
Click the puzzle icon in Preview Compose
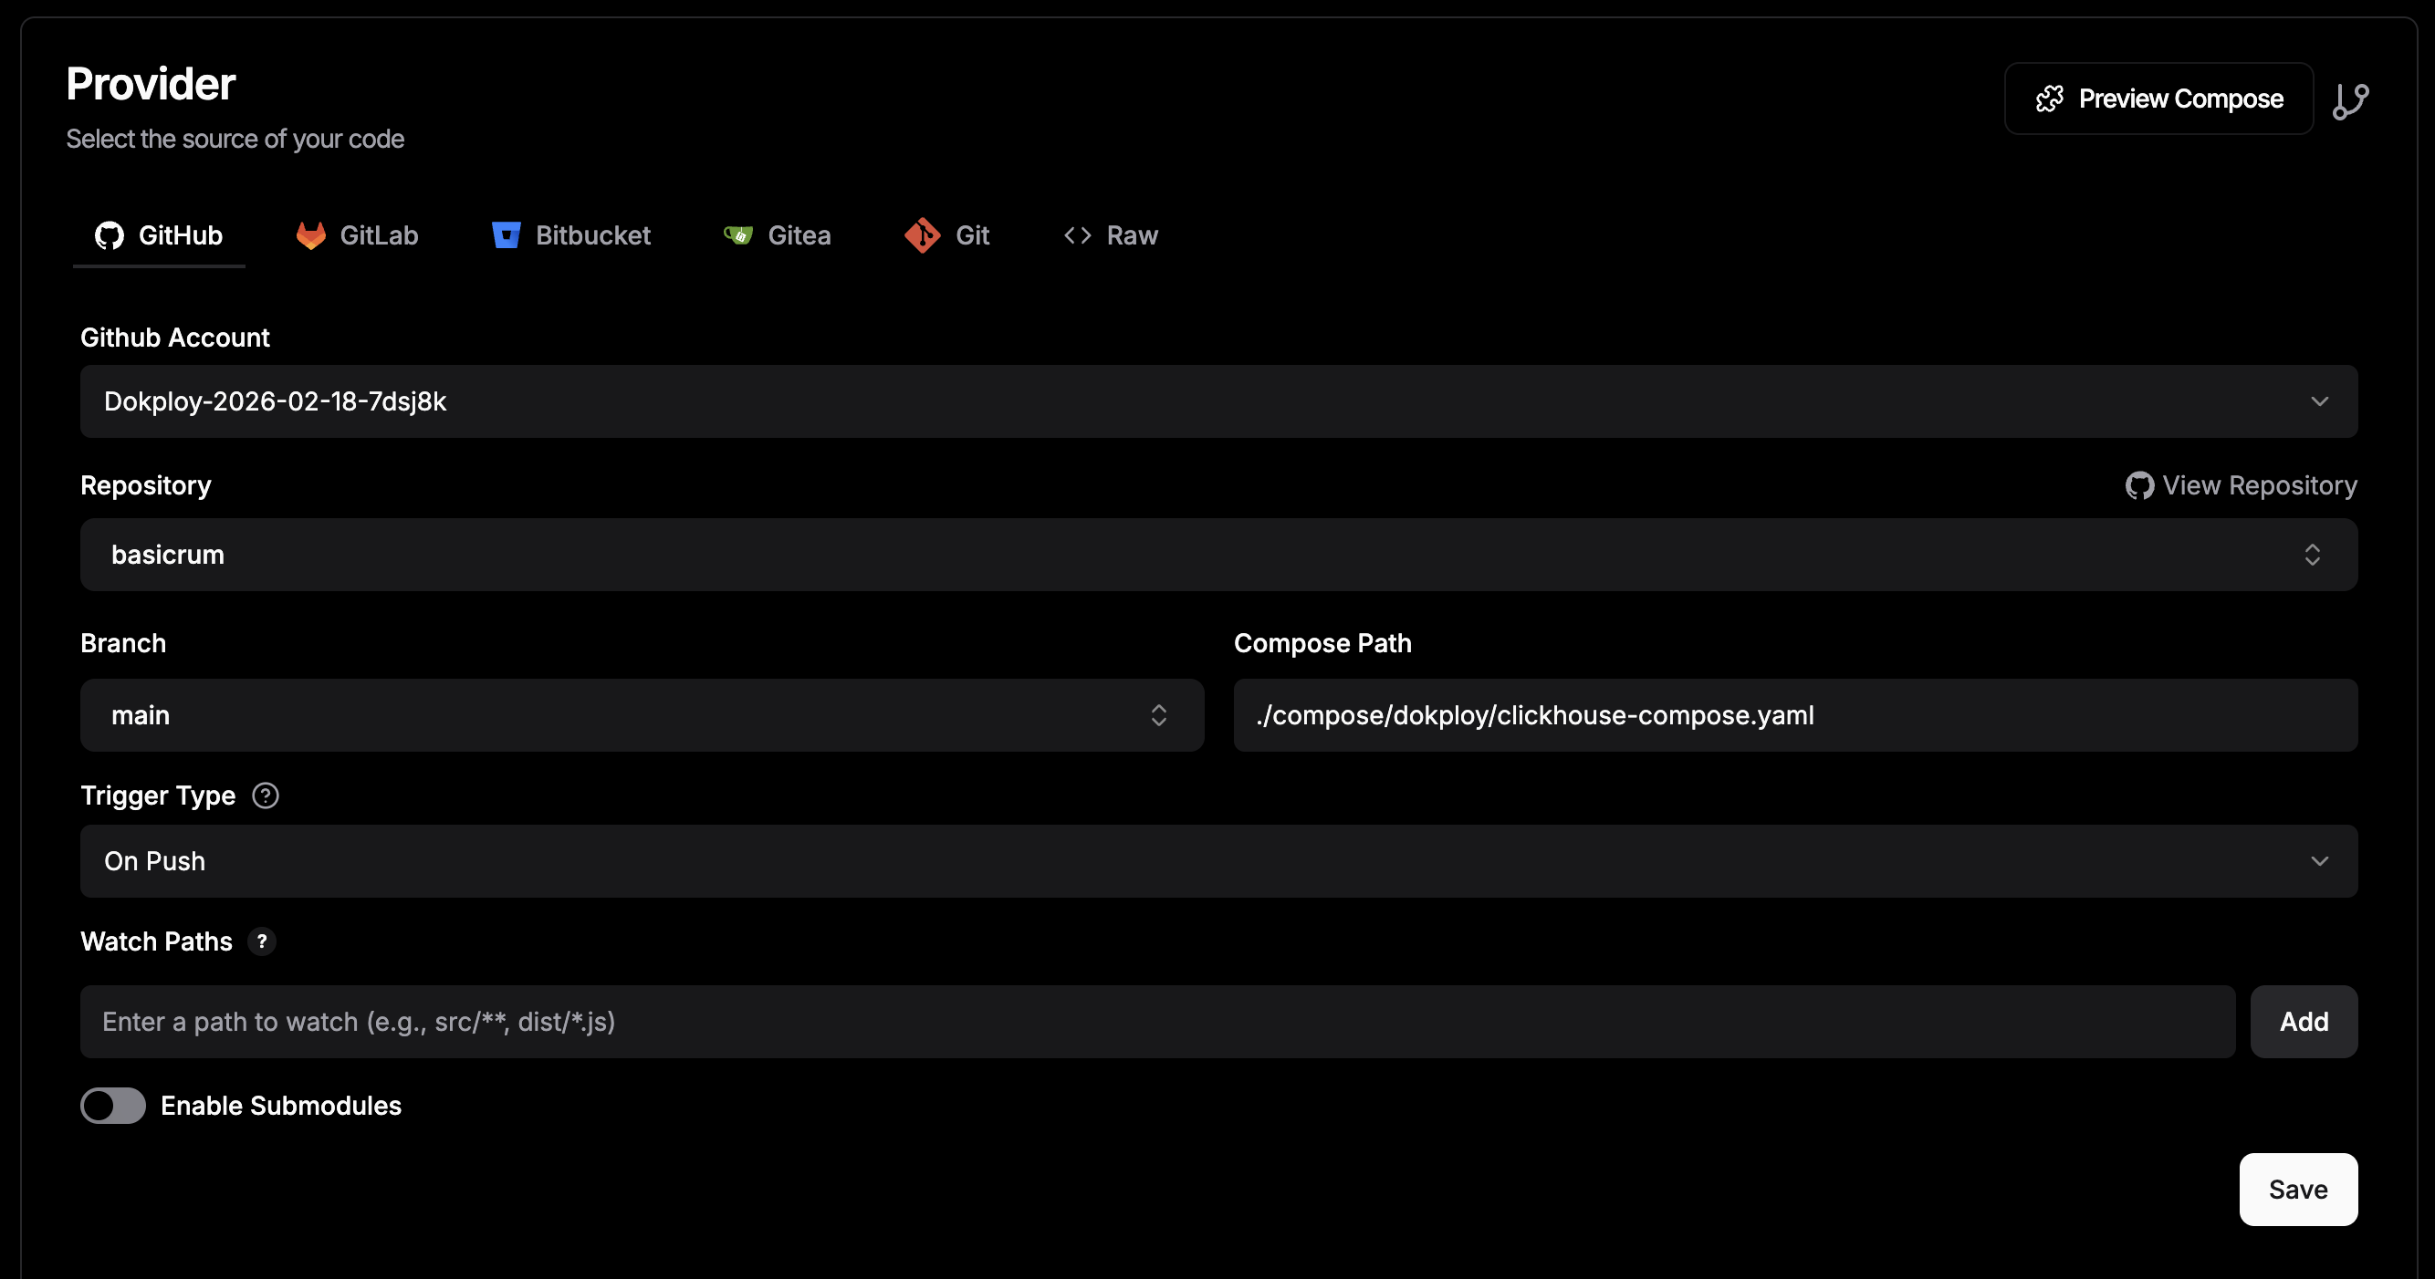tap(2049, 99)
